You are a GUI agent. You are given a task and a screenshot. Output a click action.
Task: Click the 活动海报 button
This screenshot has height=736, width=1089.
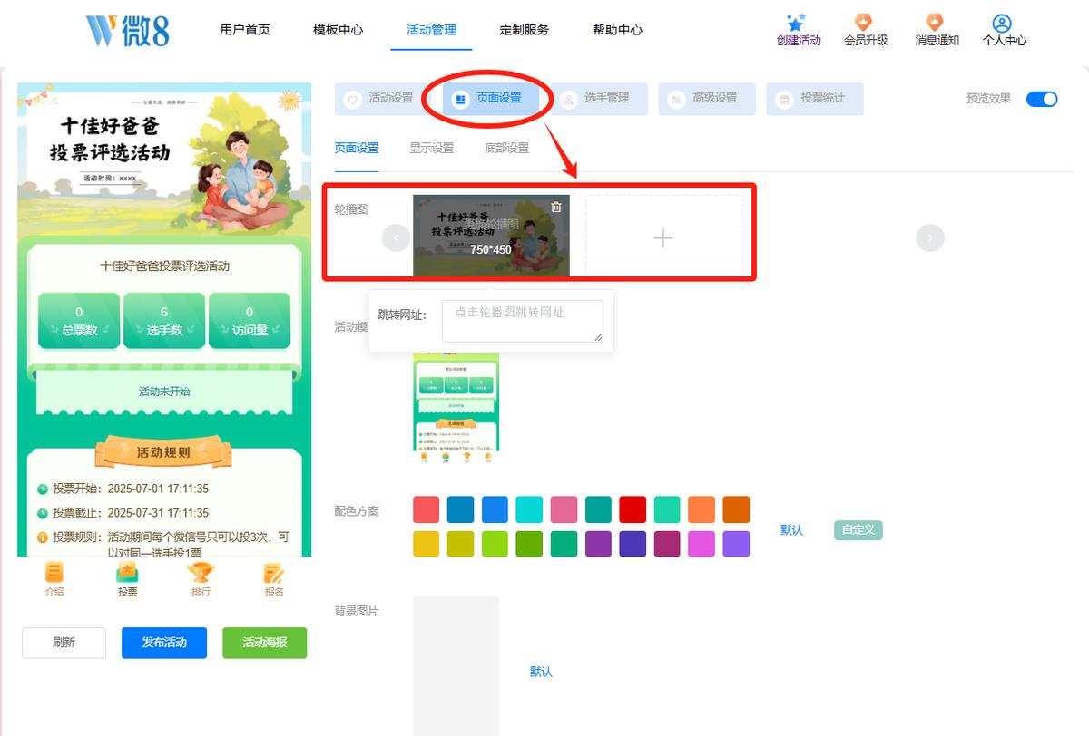(x=265, y=643)
